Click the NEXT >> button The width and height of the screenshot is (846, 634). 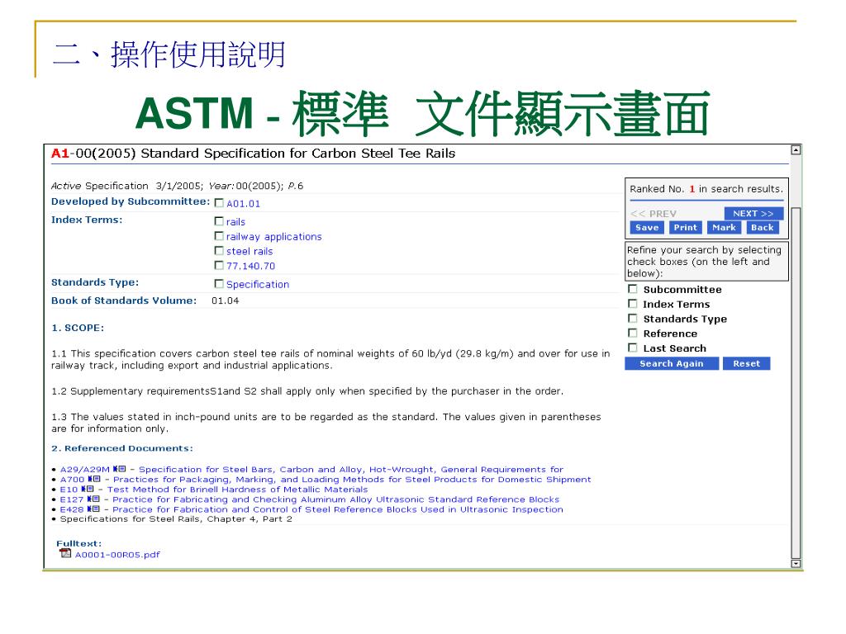(753, 214)
